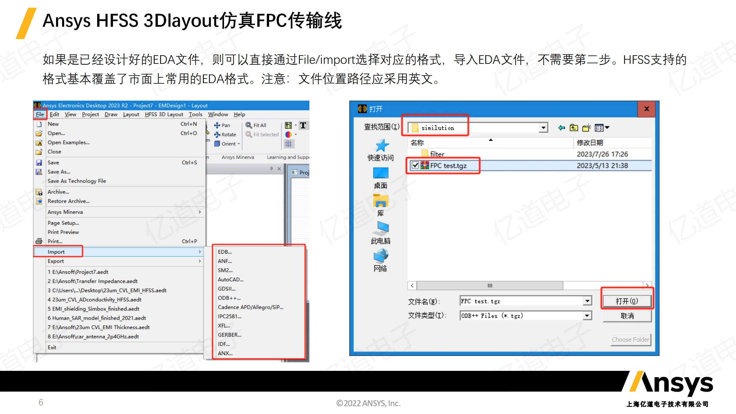The image size is (736, 414).
Task: Click the Fit All zoom tool
Action: click(256, 125)
